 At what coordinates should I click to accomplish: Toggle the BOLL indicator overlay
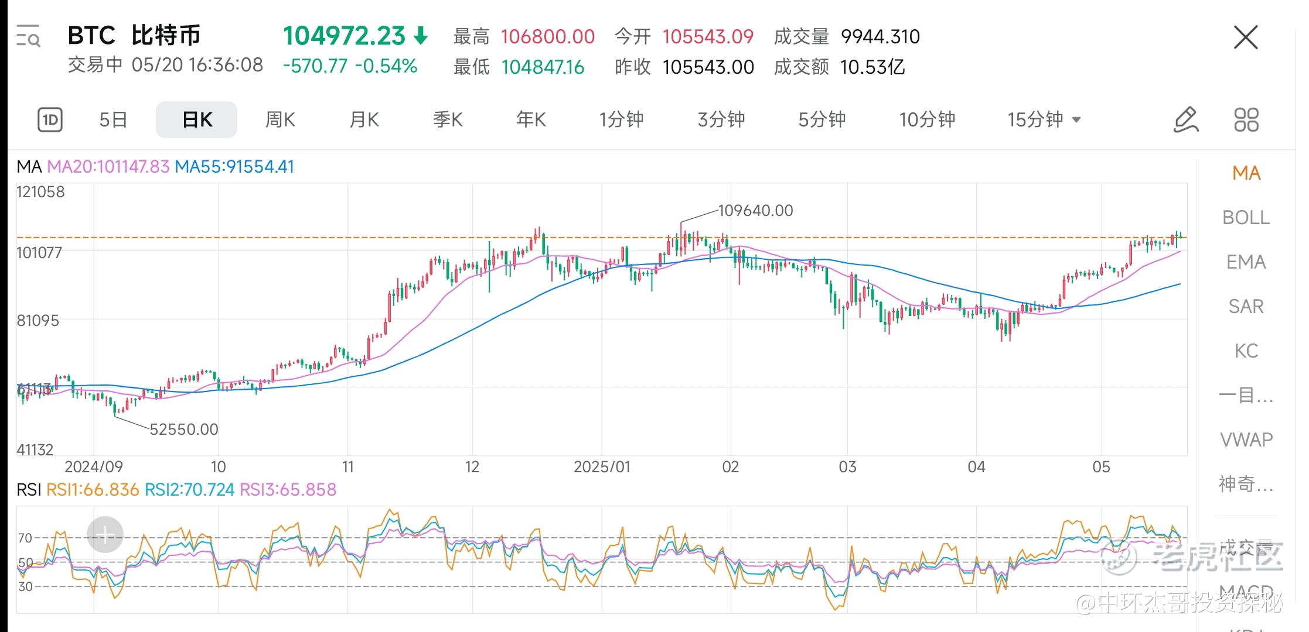(x=1246, y=218)
